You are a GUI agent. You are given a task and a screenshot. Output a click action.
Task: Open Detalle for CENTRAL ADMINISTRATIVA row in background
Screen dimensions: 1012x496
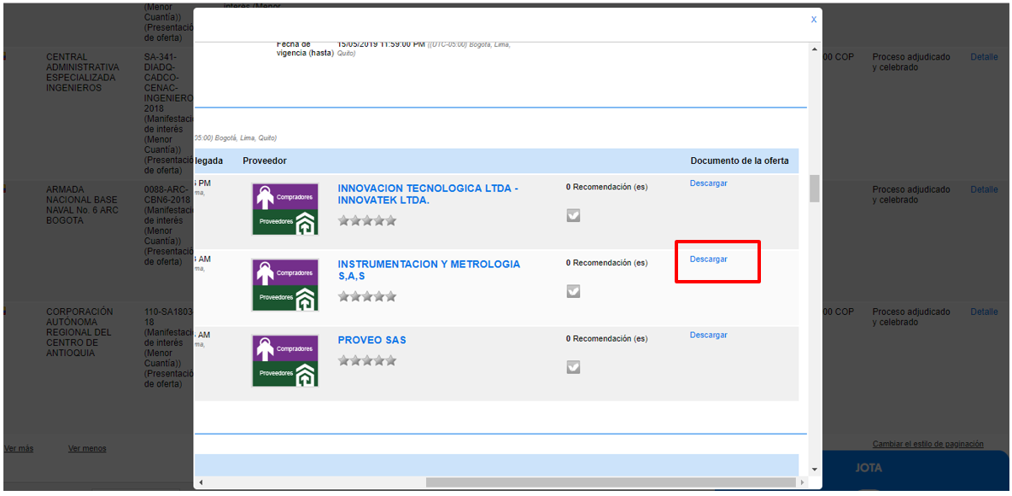[985, 56]
